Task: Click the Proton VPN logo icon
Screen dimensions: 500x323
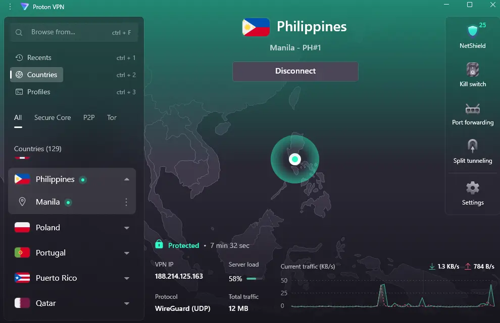Action: (x=25, y=7)
